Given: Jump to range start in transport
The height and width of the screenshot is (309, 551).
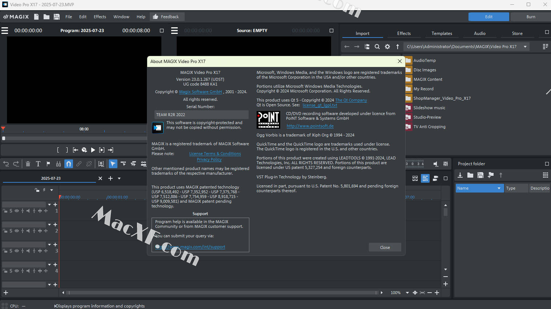Looking at the screenshot, I should (x=76, y=150).
